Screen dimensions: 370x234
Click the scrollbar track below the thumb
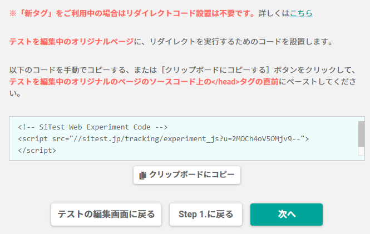click(x=361, y=151)
